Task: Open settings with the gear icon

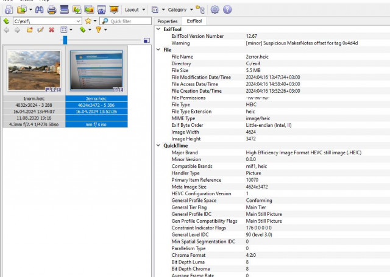Action: [x=215, y=10]
